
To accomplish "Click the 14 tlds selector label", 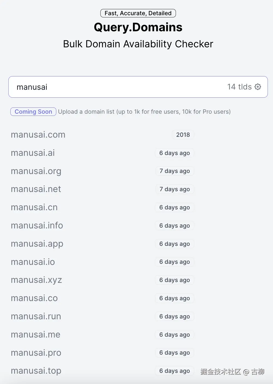I will click(239, 87).
